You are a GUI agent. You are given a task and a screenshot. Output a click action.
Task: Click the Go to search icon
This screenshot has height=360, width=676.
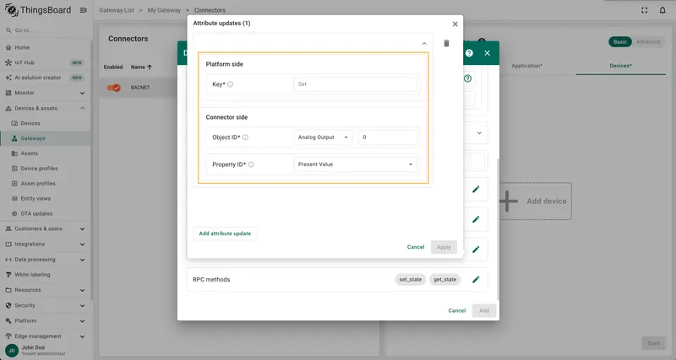tap(8, 30)
